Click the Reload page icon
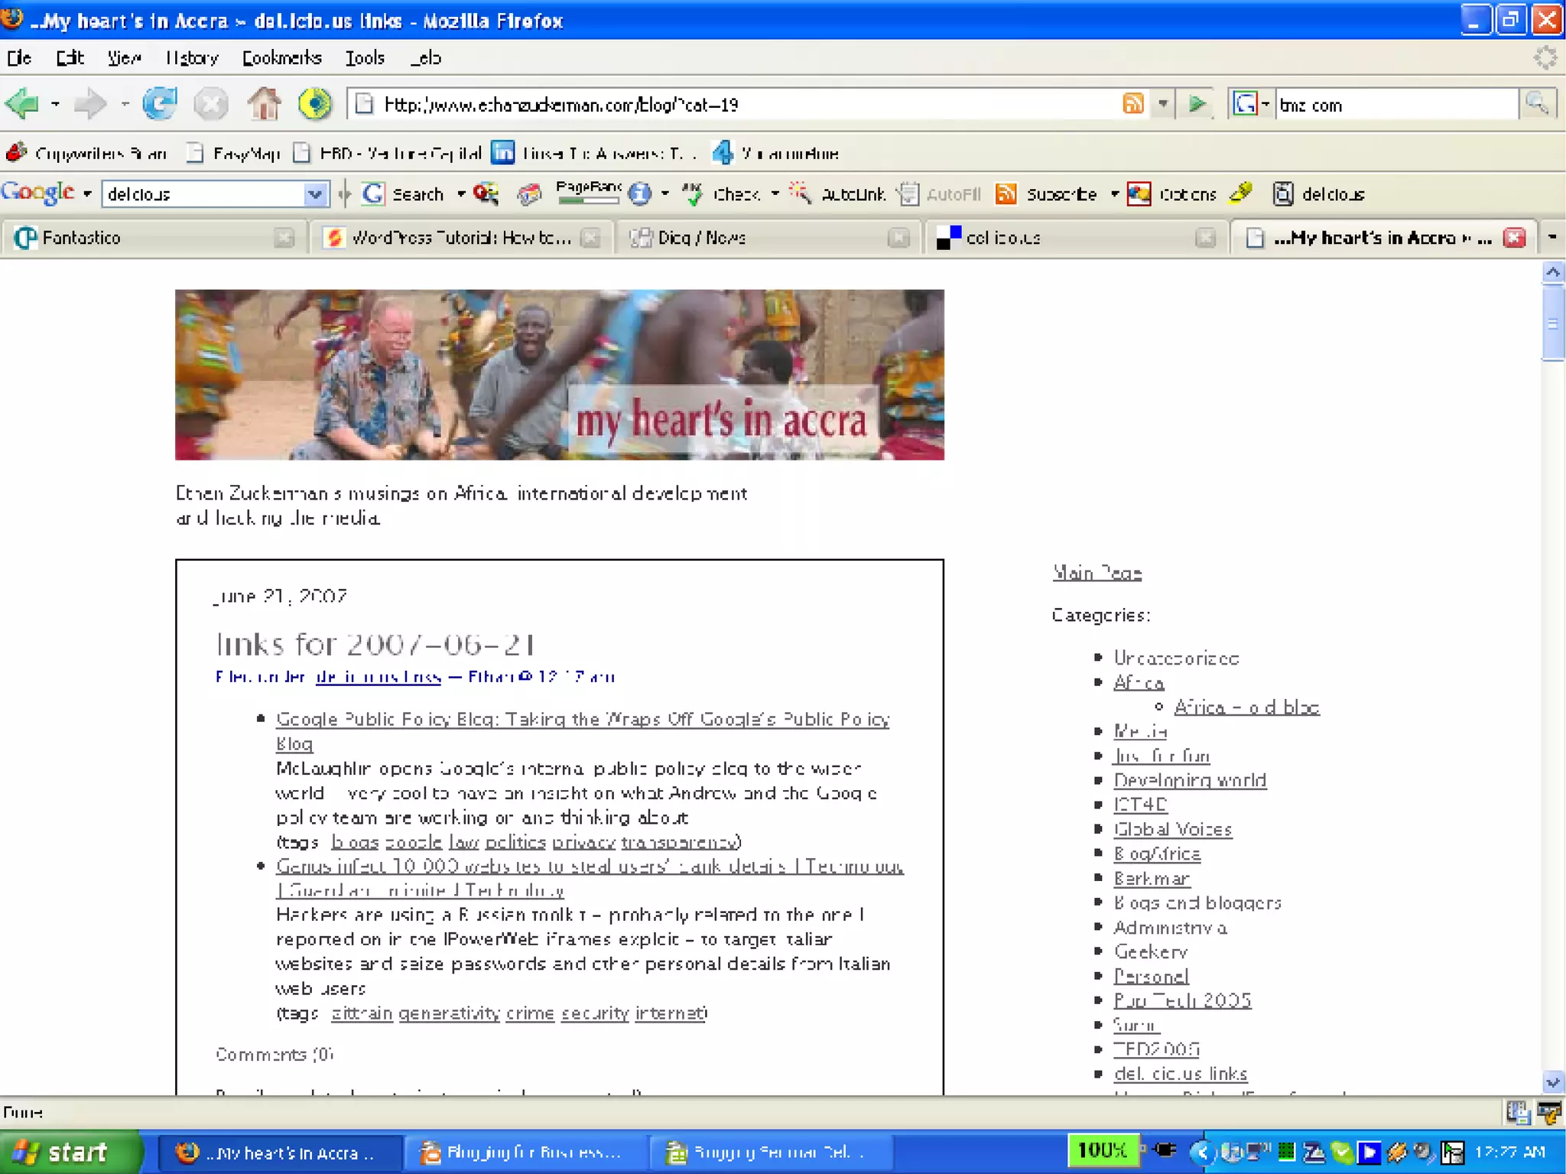The image size is (1566, 1174). point(159,104)
